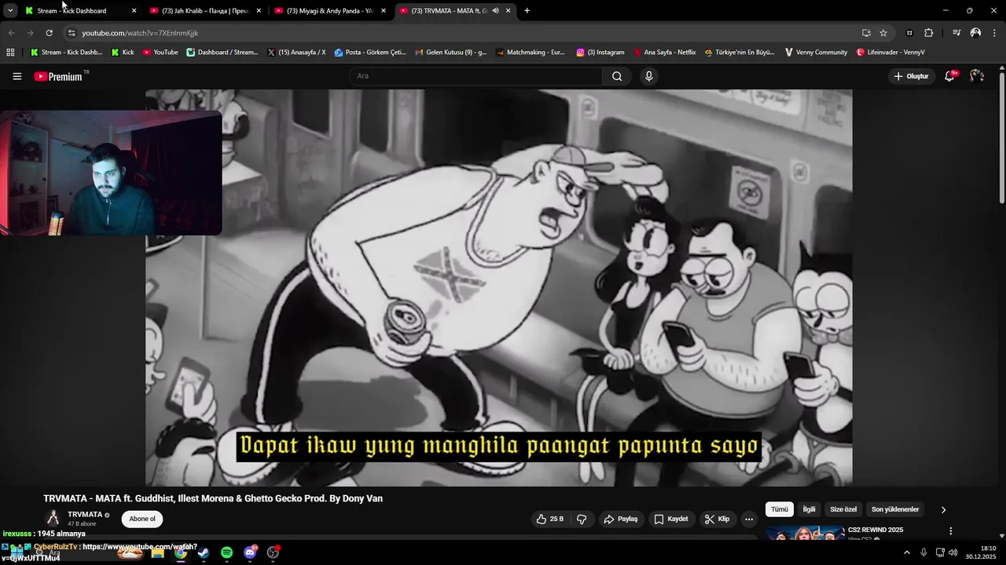Open options for CS2 REWIND 2025 video
Image resolution: width=1006 pixels, height=565 pixels.
pos(950,531)
